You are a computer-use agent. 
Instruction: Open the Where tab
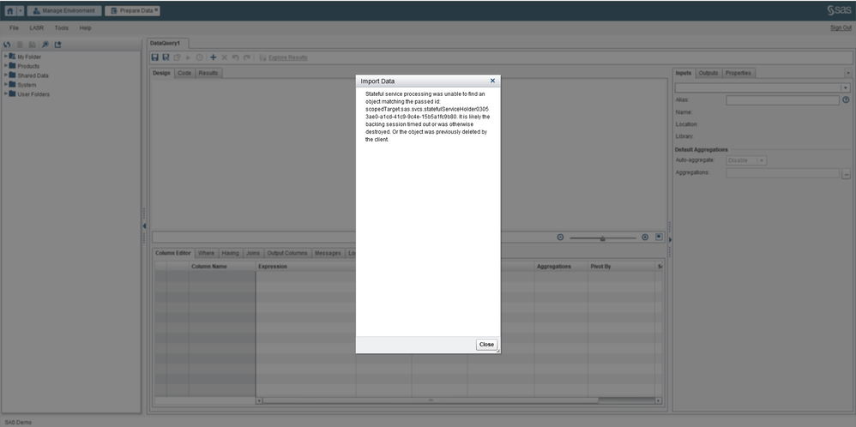pos(207,253)
